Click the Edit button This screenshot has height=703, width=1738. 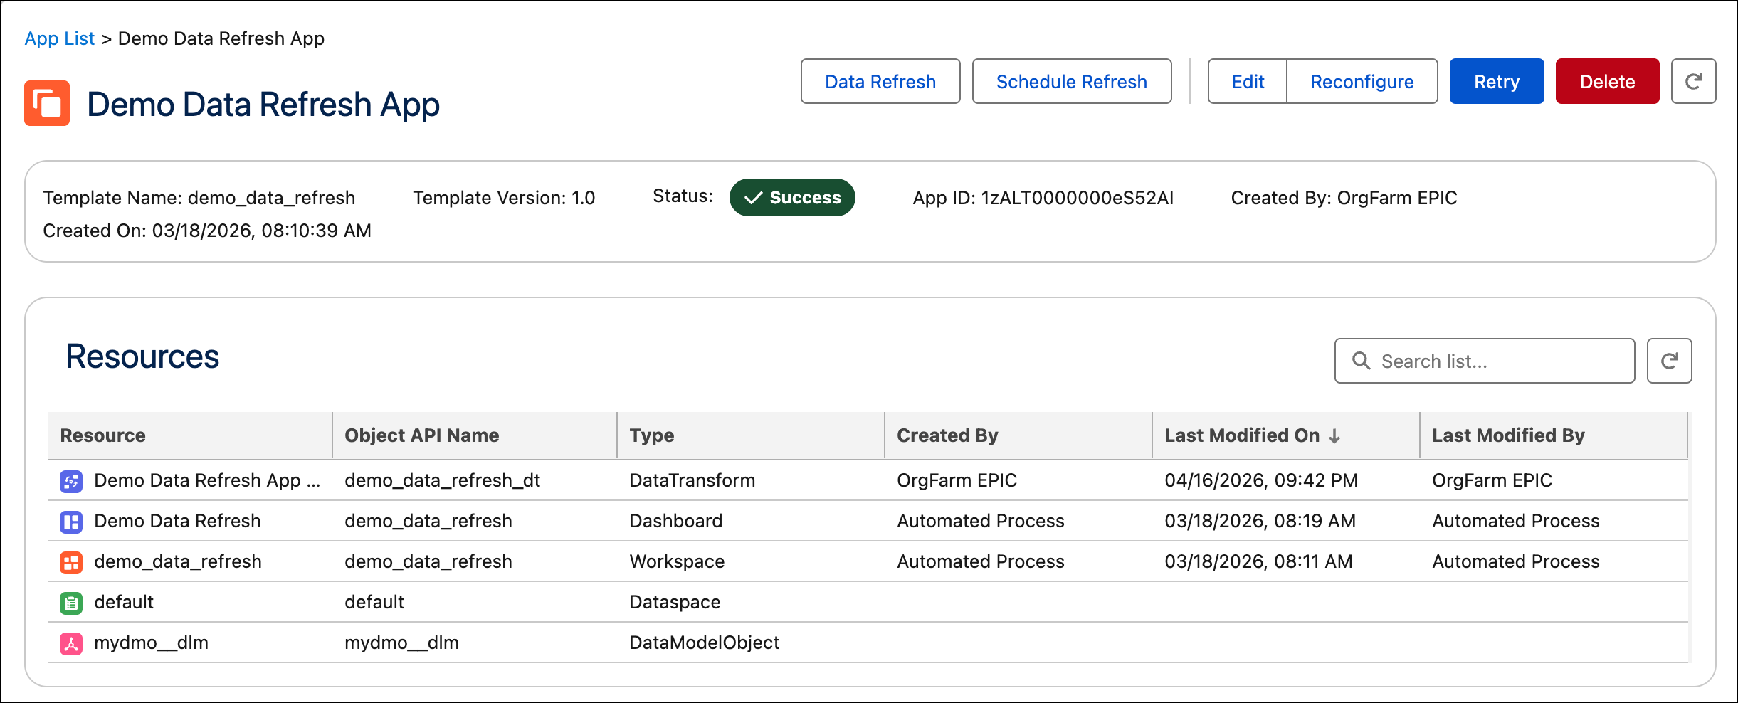point(1248,81)
